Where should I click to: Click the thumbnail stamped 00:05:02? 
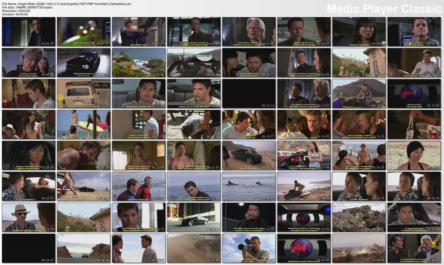pyautogui.click(x=414, y=32)
